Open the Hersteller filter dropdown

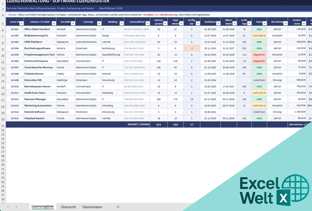coord(73,23)
